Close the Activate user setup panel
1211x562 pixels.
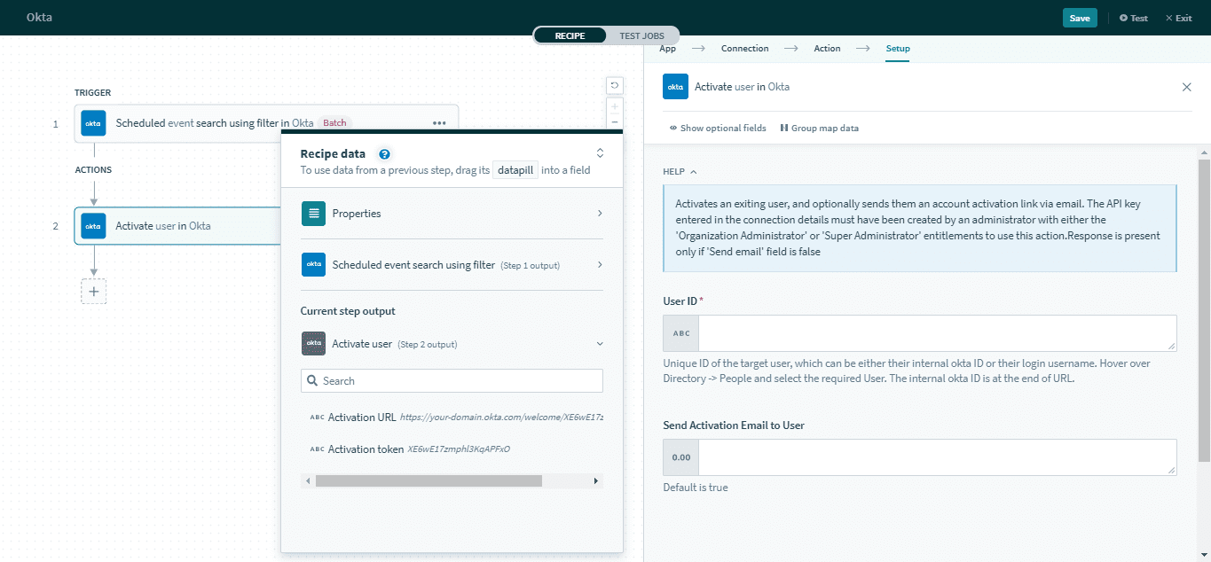click(1186, 87)
